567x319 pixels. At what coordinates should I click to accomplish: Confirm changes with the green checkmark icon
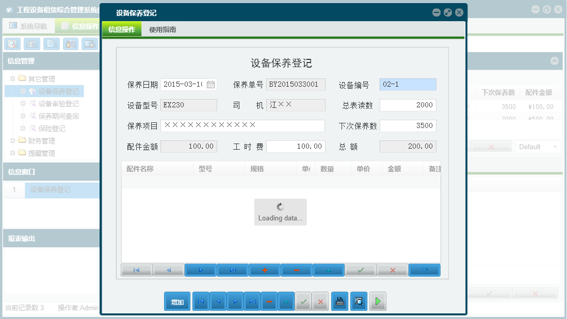tap(361, 269)
